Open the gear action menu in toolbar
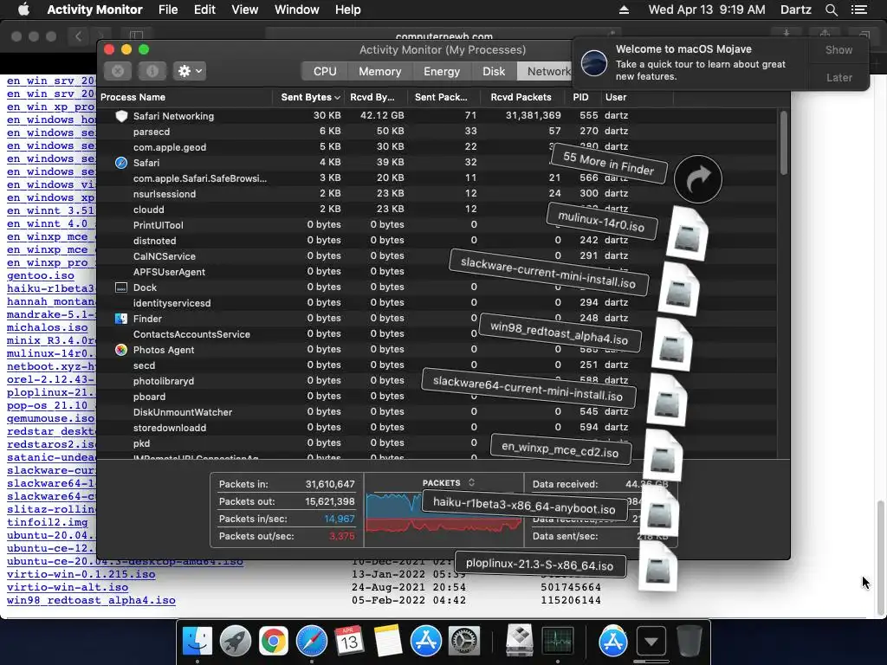 coord(190,71)
